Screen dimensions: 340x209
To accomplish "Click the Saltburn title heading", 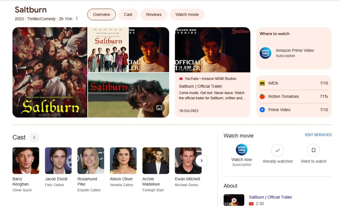I will pos(31,10).
